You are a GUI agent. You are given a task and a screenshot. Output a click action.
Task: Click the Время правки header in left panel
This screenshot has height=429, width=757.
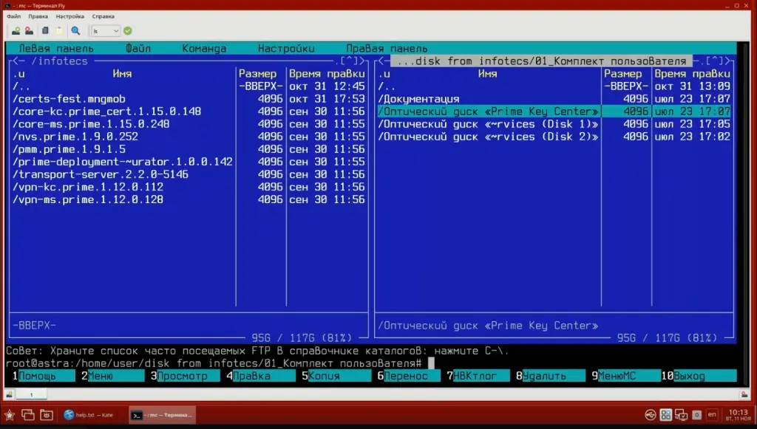point(327,74)
